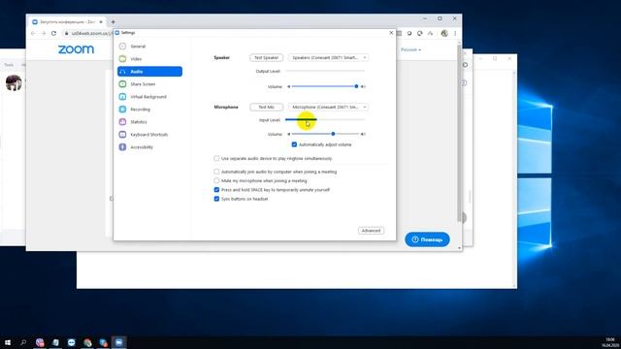
Task: Click the taskbar clock
Action: point(610,342)
